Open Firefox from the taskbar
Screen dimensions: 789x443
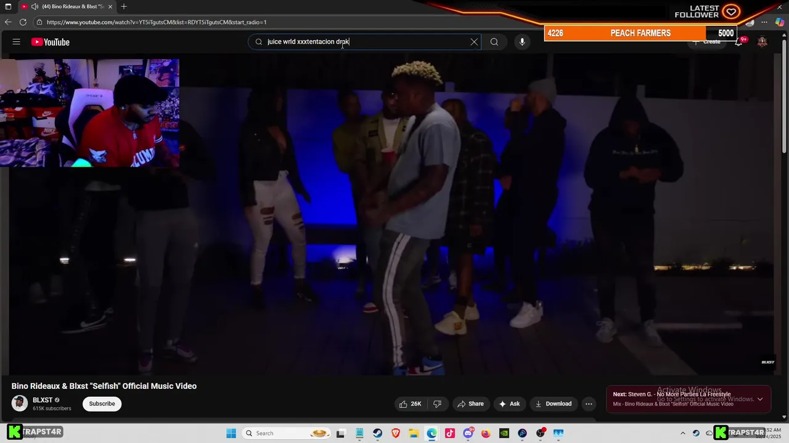[x=486, y=433]
